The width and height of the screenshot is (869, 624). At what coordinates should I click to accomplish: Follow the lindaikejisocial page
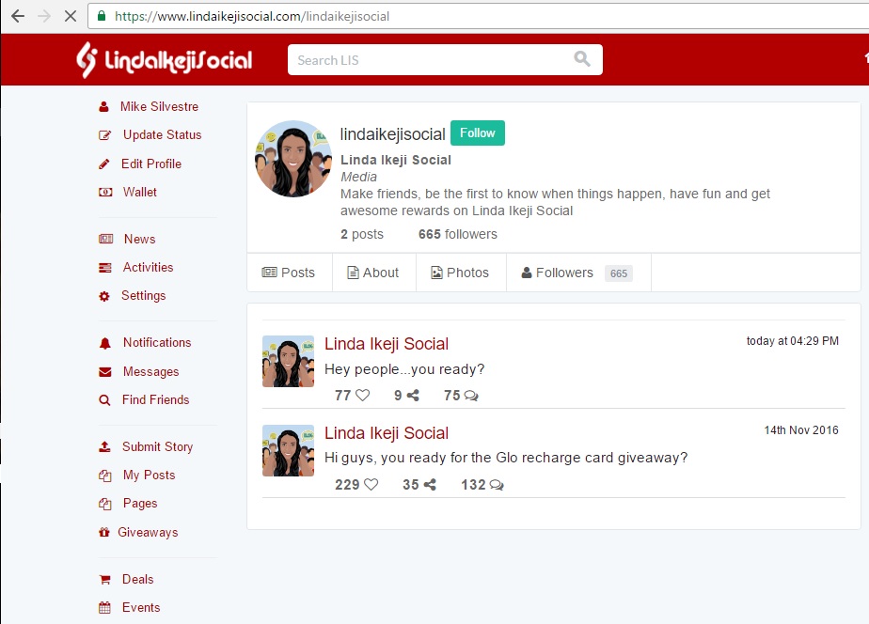478,133
